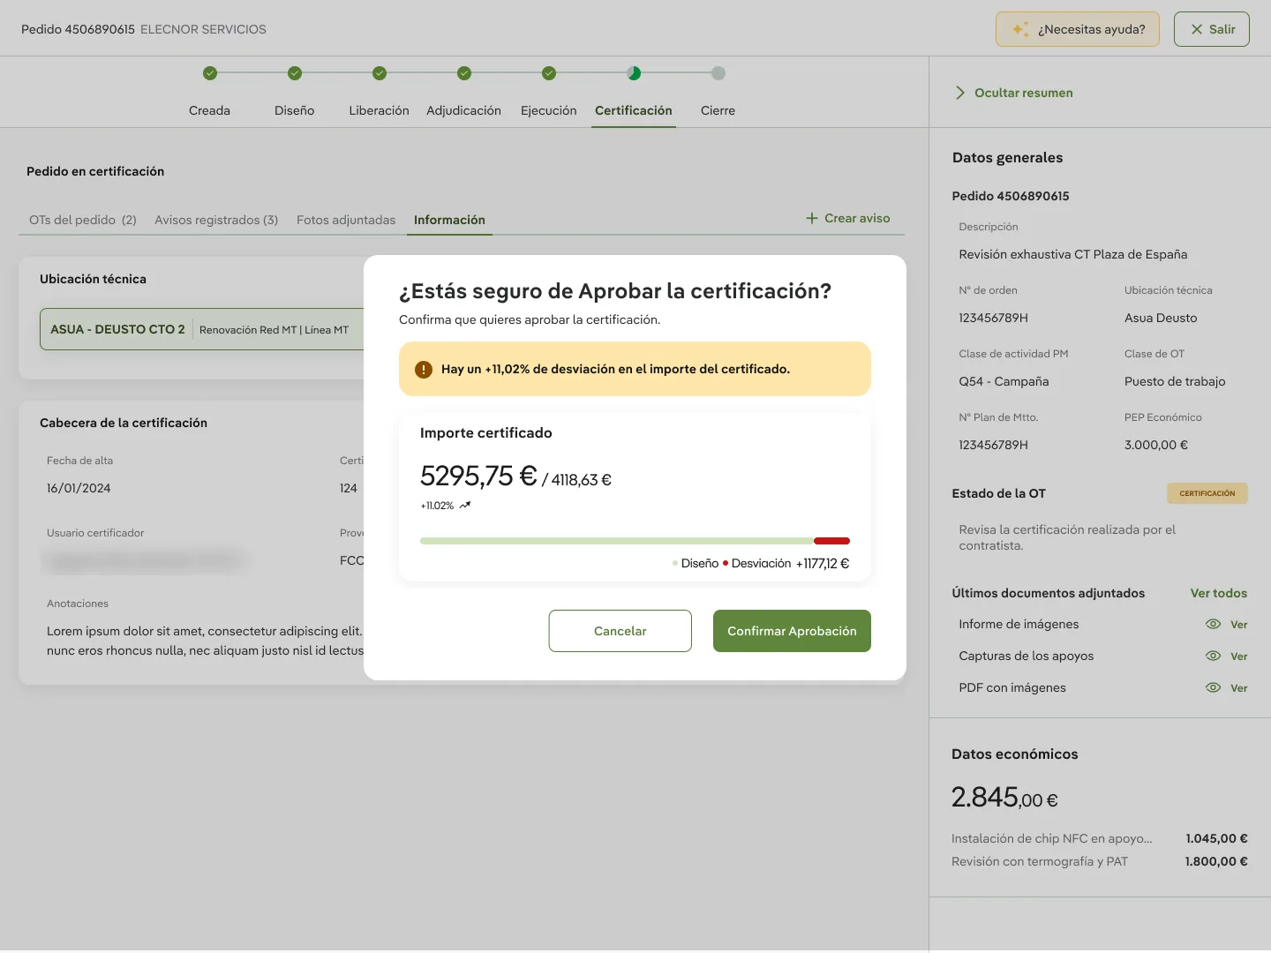The image size is (1271, 953).
Task: Click the CERTIFICACIÓN status badge
Action: [x=1207, y=493]
